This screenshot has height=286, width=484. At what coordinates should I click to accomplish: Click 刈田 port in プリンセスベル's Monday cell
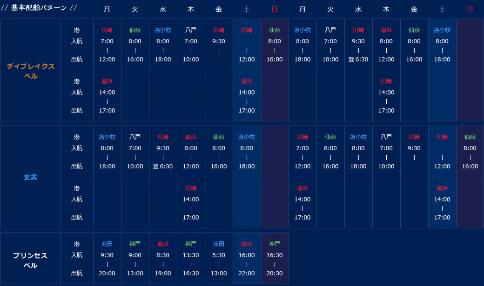point(107,244)
